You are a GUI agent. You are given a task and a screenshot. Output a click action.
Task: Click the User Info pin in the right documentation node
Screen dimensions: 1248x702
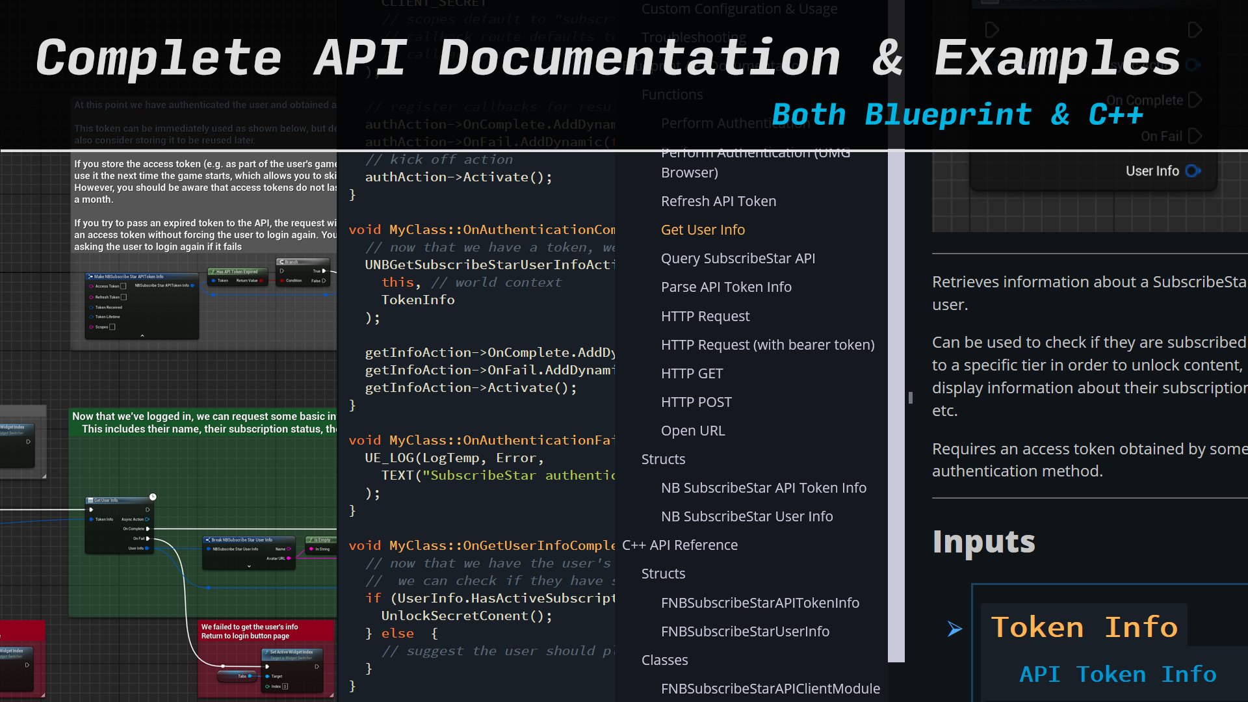1193,171
